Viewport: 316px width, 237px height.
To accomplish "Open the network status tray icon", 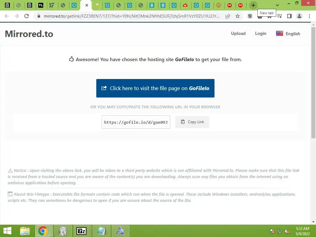I will coord(280,231).
